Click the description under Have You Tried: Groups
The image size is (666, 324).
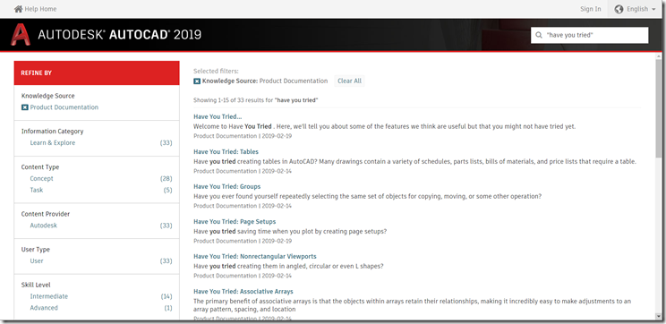pos(368,197)
